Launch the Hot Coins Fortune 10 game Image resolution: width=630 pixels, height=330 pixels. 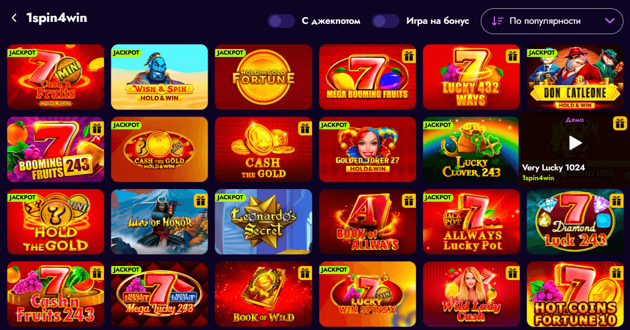575,294
